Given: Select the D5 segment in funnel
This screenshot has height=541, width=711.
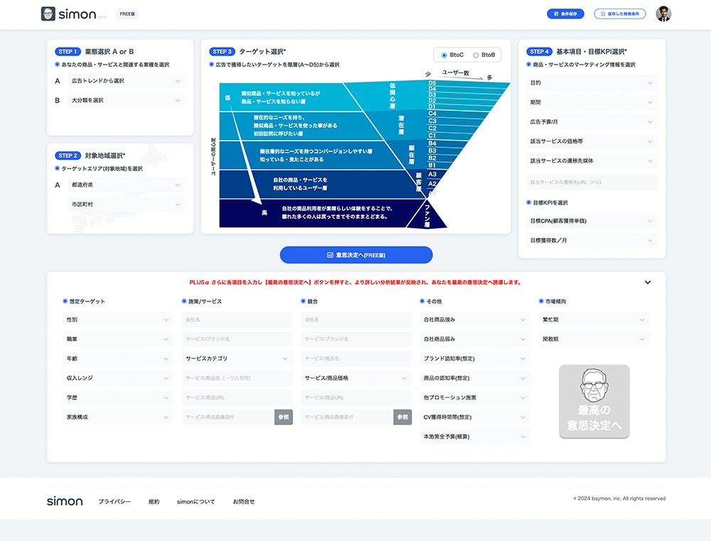Looking at the screenshot, I should (432, 83).
